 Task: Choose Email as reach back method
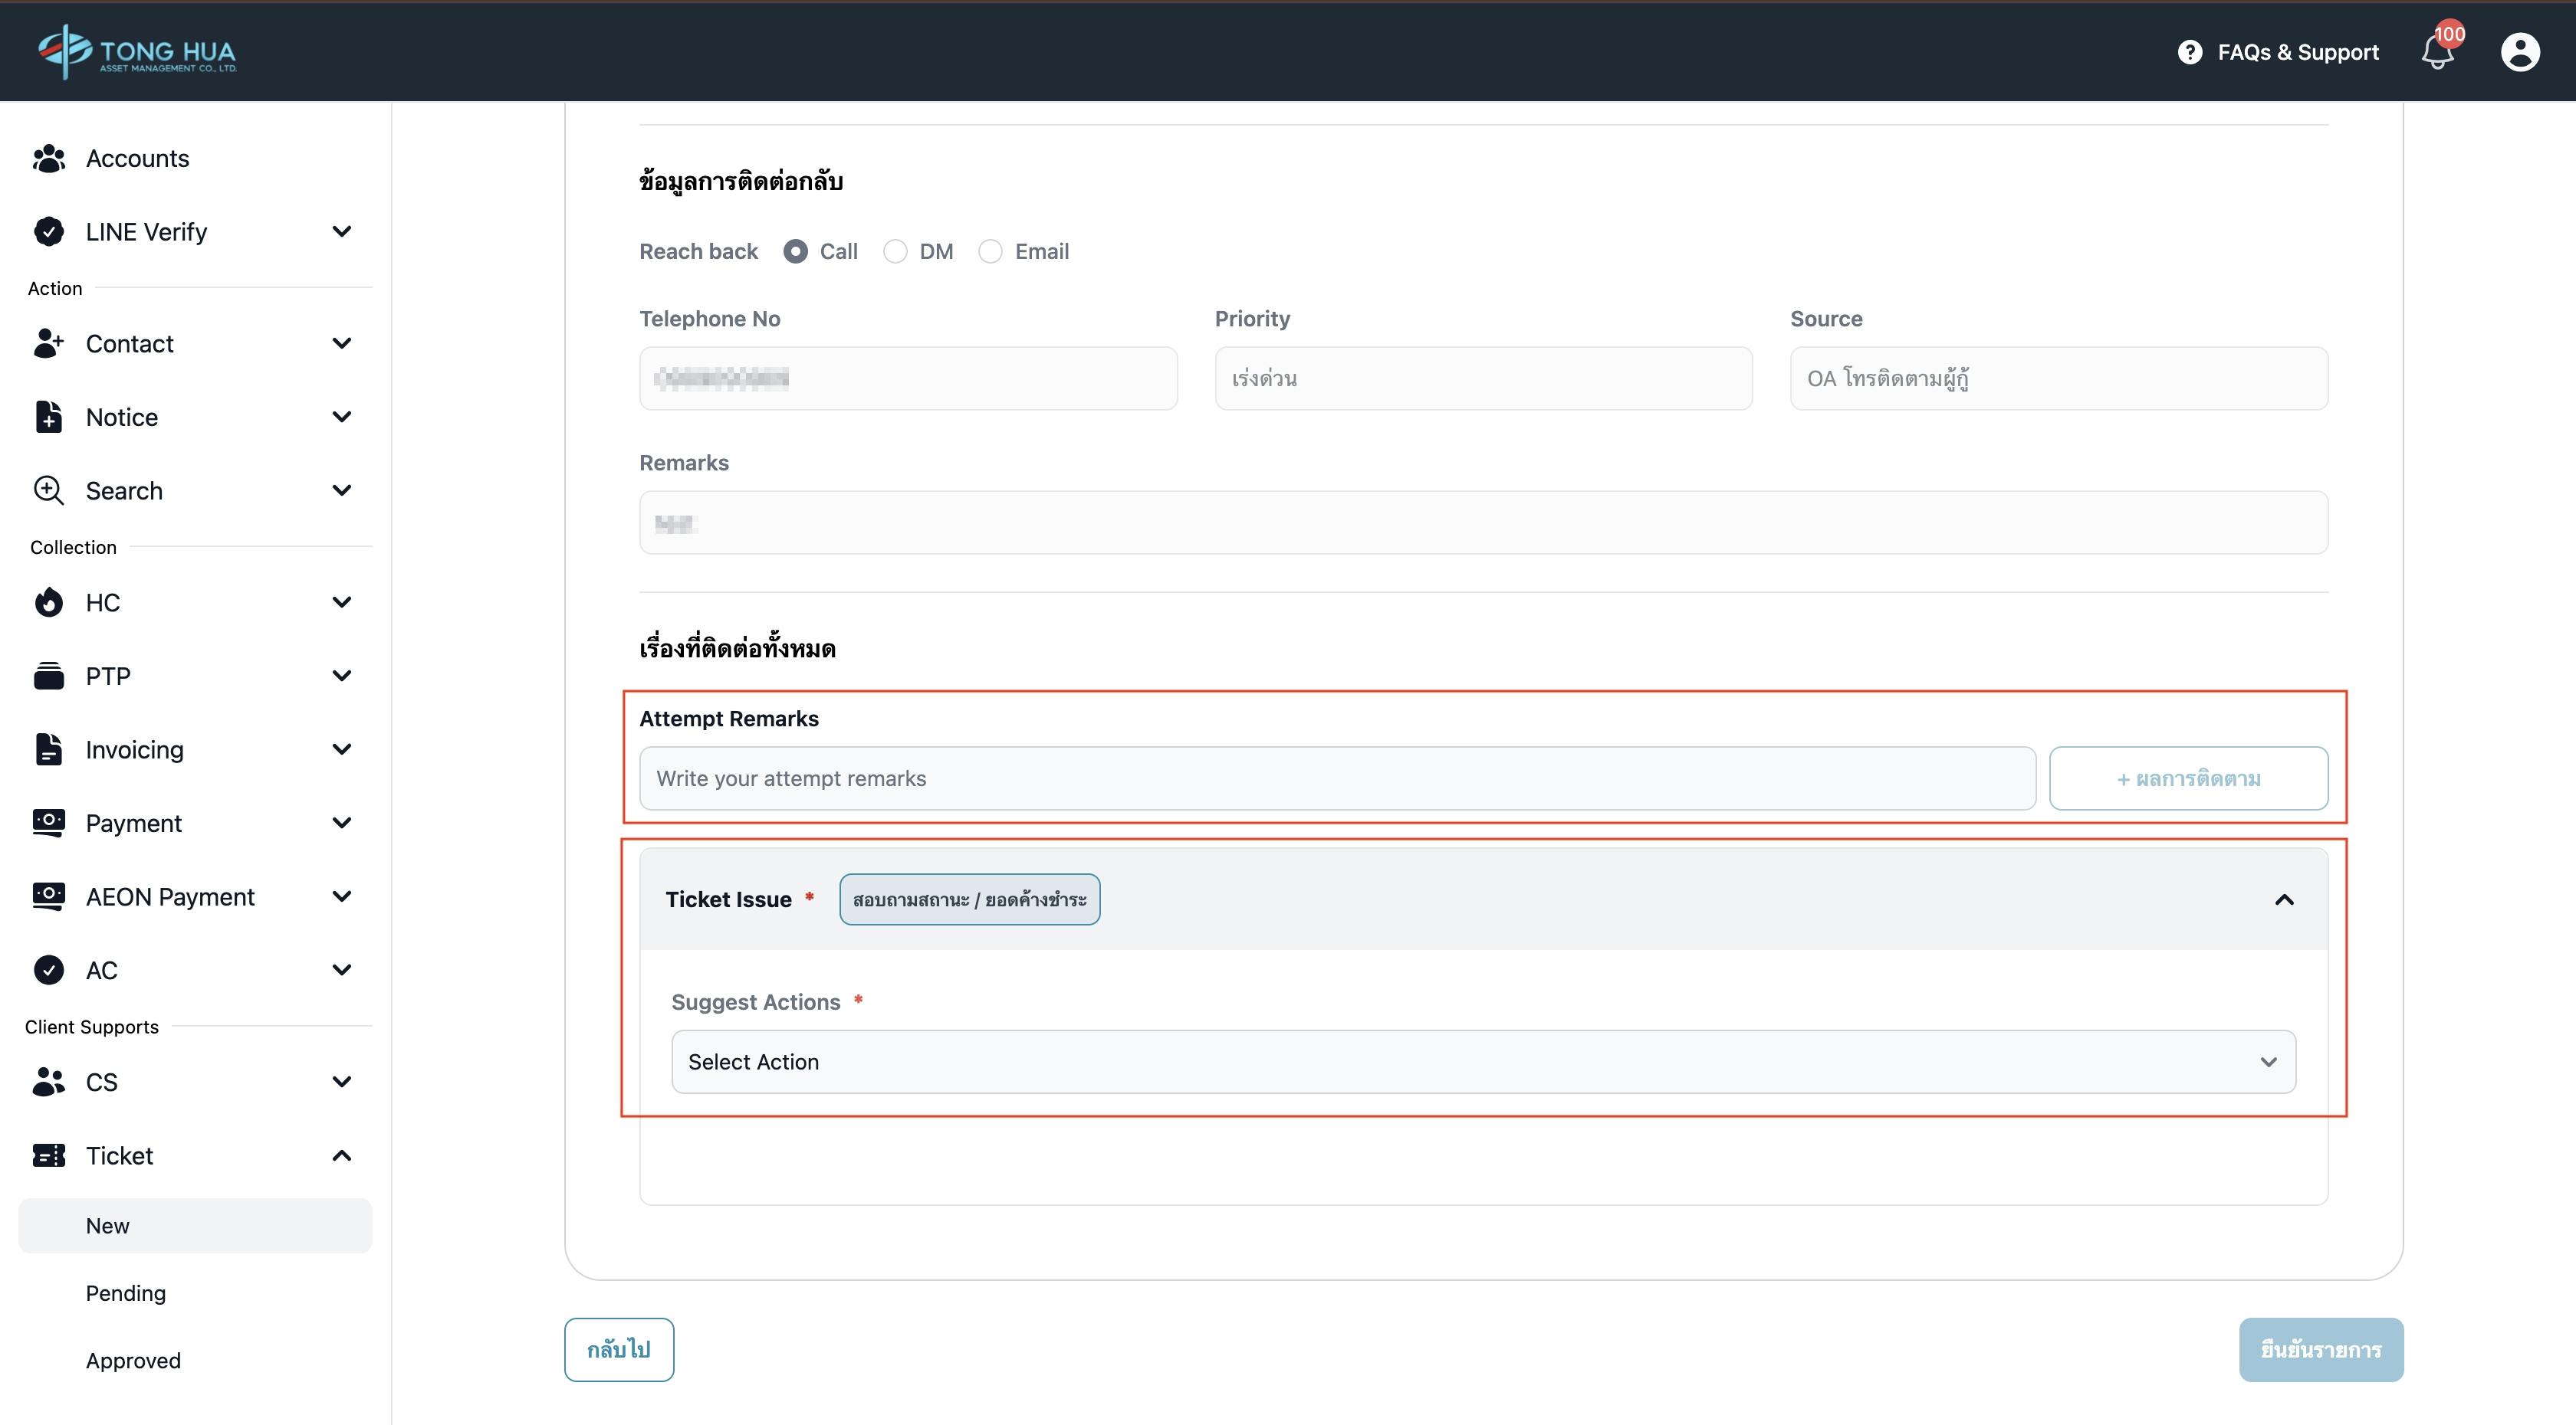tap(990, 252)
